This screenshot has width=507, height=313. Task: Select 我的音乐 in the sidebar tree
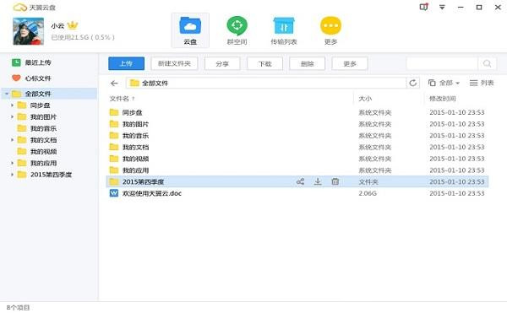click(x=43, y=128)
